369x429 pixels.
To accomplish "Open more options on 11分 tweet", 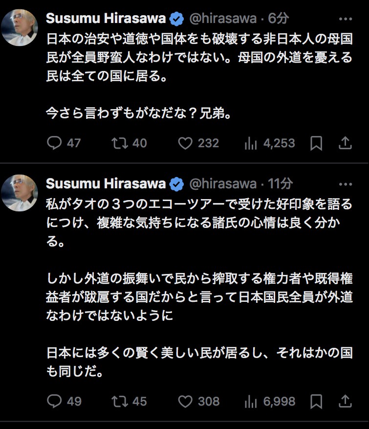I will (x=345, y=184).
